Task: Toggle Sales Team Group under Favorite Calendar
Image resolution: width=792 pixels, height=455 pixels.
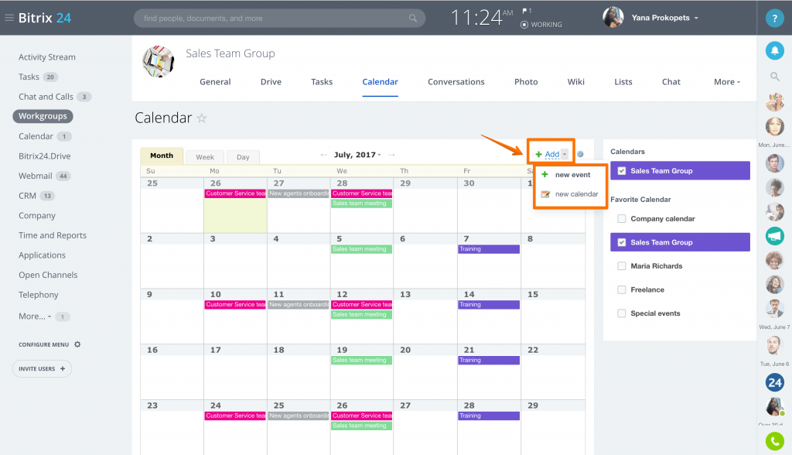Action: 680,242
